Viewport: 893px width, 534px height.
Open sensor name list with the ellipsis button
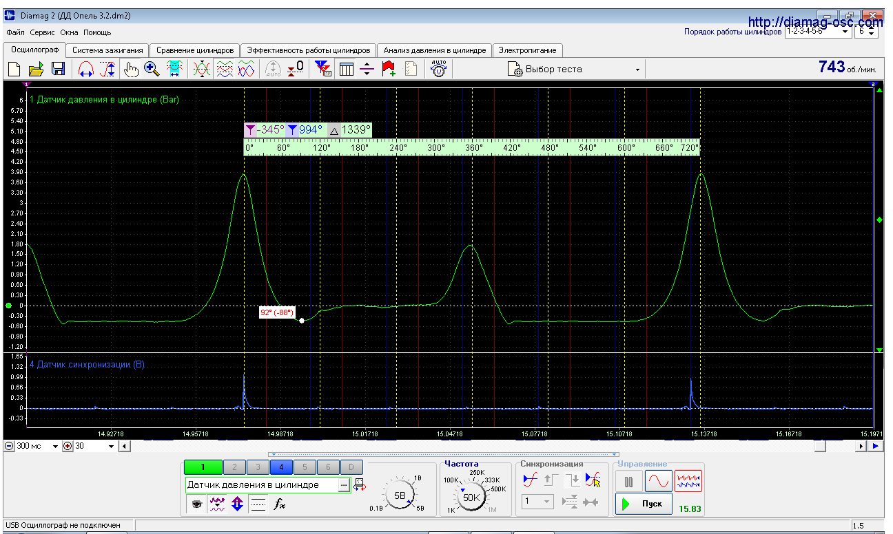[345, 485]
